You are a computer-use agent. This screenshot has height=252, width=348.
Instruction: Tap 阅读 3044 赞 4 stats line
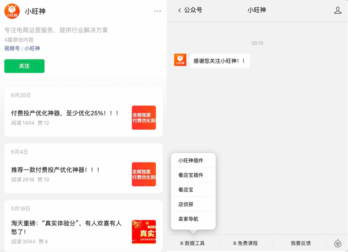pyautogui.click(x=30, y=242)
